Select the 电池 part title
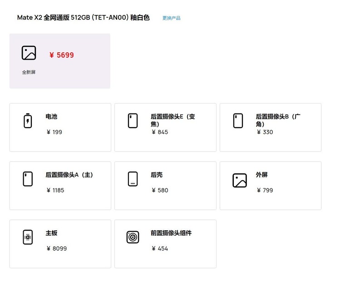Viewport: 345px width, 282px height. click(x=51, y=117)
